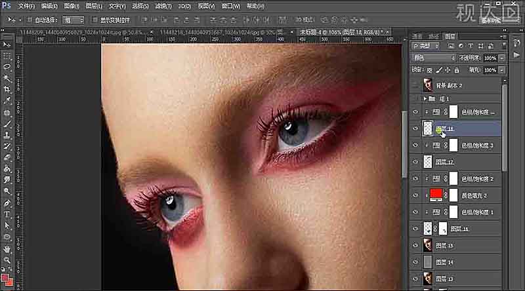Viewport: 525px width, 291px height.
Task: Show the 背景 副本 2 layer
Action: pos(415,86)
